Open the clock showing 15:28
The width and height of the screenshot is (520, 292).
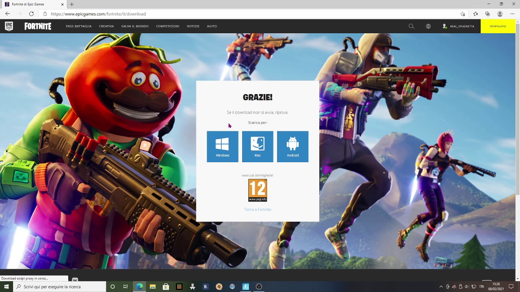496,287
